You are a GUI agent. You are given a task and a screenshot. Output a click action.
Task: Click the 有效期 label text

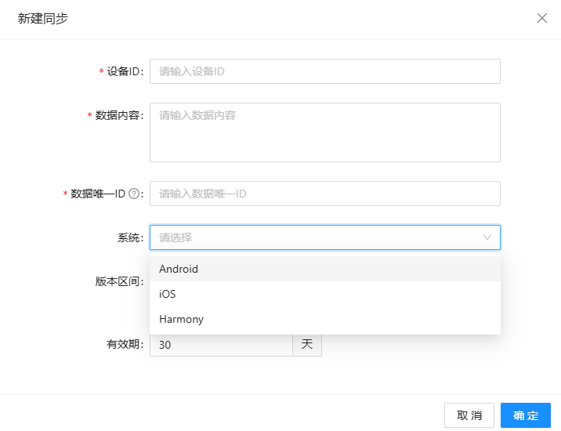tap(125, 344)
